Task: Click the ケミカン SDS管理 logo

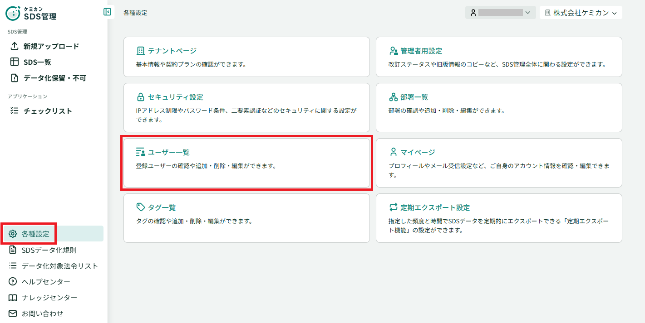Action: point(31,13)
